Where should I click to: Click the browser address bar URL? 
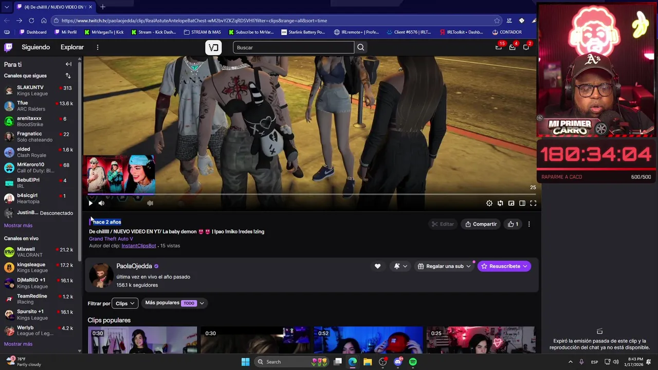[x=194, y=21]
